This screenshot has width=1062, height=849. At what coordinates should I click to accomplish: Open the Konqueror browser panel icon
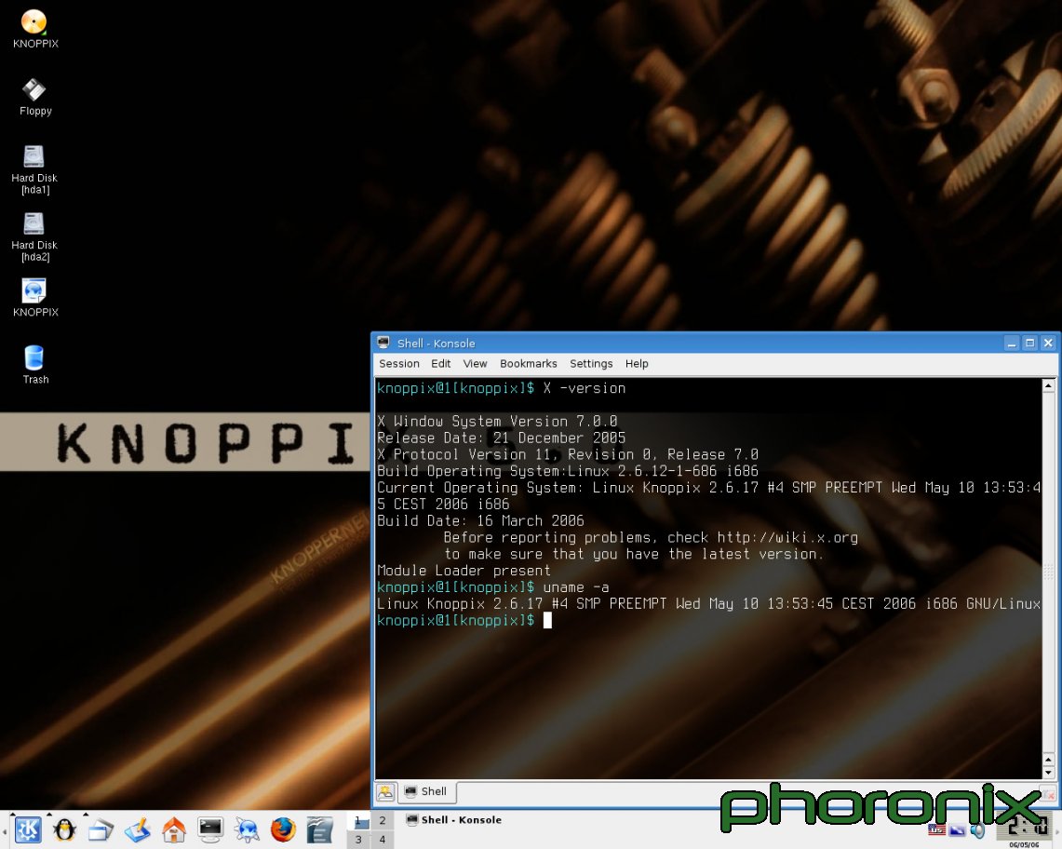247,829
